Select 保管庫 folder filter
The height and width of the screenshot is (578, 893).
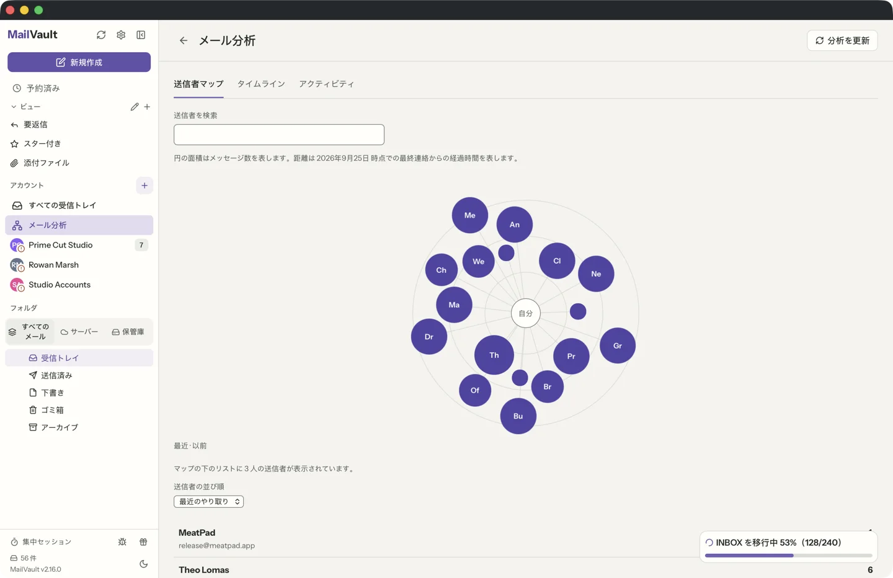128,332
